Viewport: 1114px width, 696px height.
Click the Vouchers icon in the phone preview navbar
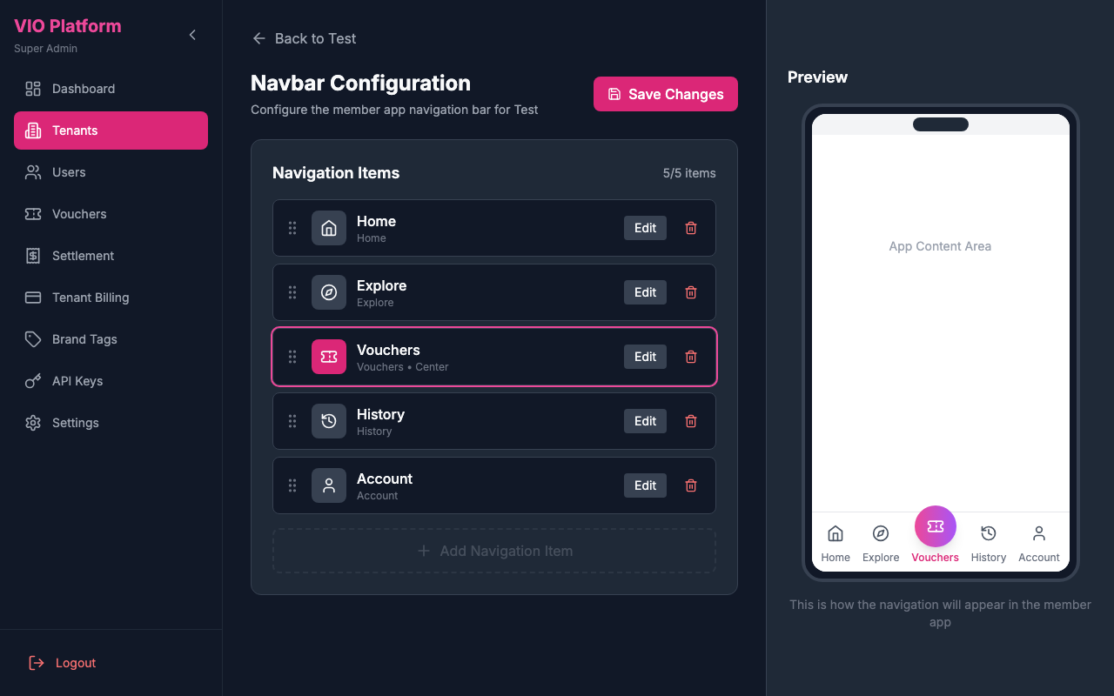coord(935,526)
